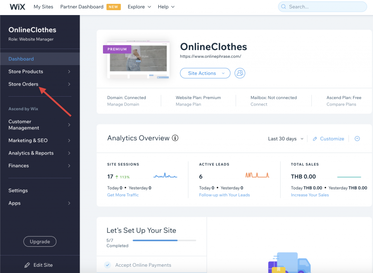Open the Site Actions dropdown

[x=205, y=73]
